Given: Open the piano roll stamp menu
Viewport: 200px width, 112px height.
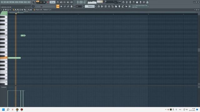Looking at the screenshot, I should point(8,10).
